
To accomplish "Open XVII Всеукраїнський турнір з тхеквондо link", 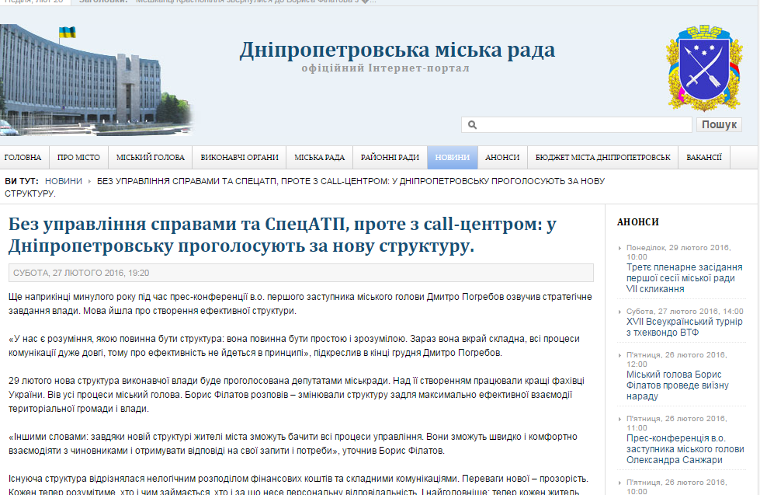I will pyautogui.click(x=683, y=326).
